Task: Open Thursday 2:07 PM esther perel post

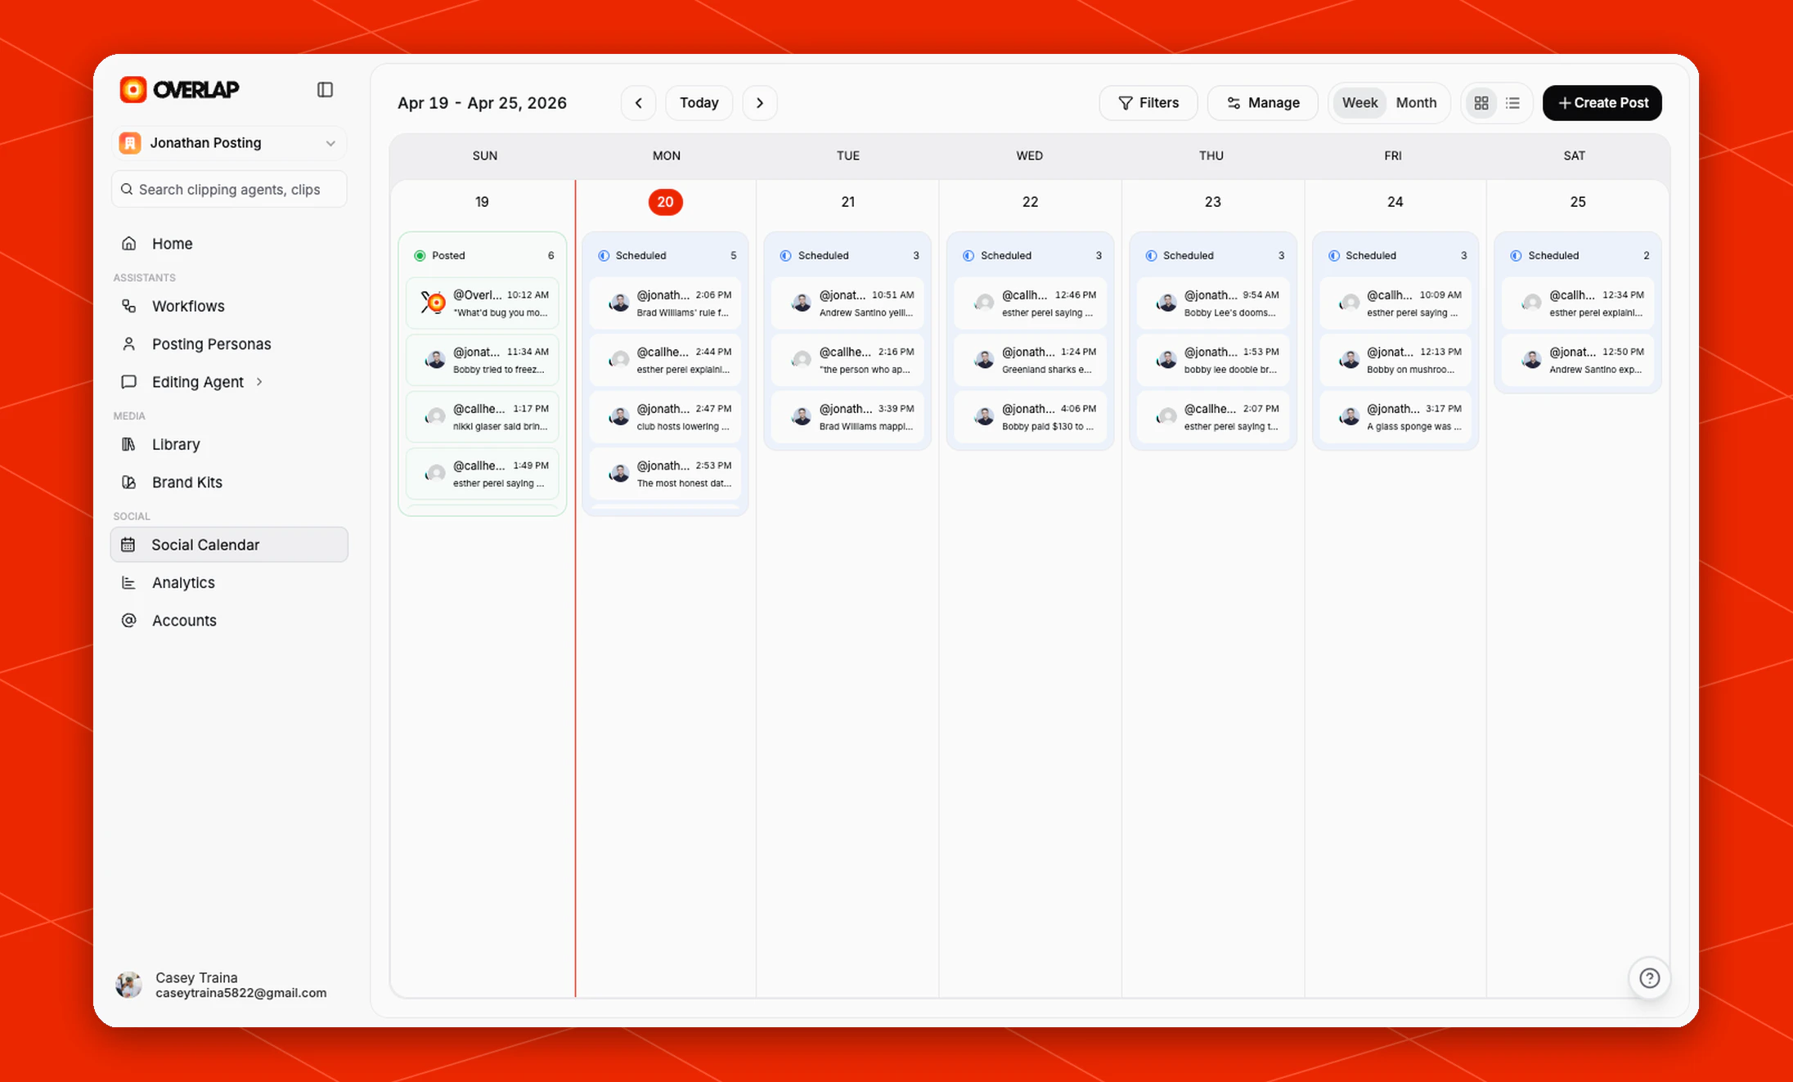Action: [x=1213, y=417]
